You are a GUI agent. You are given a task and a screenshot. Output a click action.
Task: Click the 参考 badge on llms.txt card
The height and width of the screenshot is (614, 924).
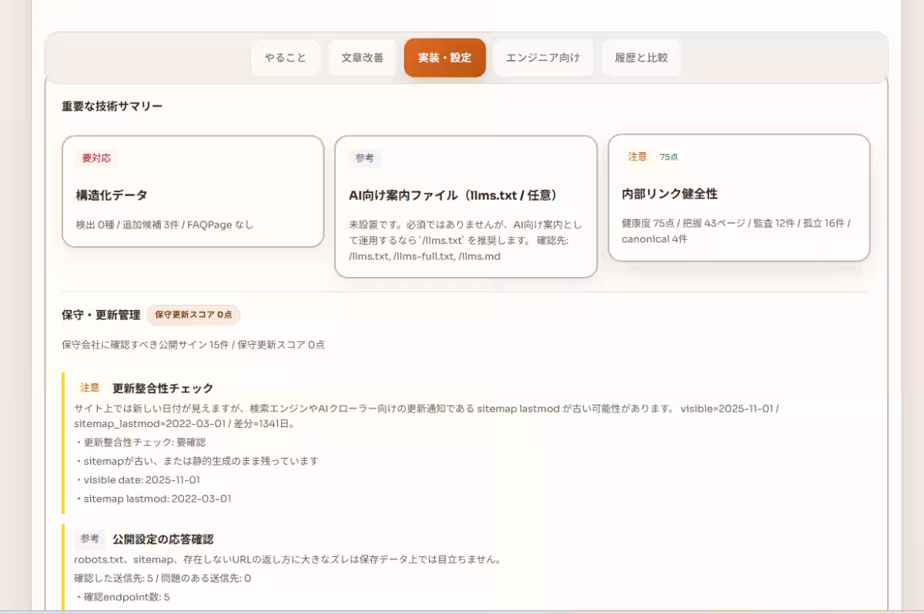(x=365, y=158)
